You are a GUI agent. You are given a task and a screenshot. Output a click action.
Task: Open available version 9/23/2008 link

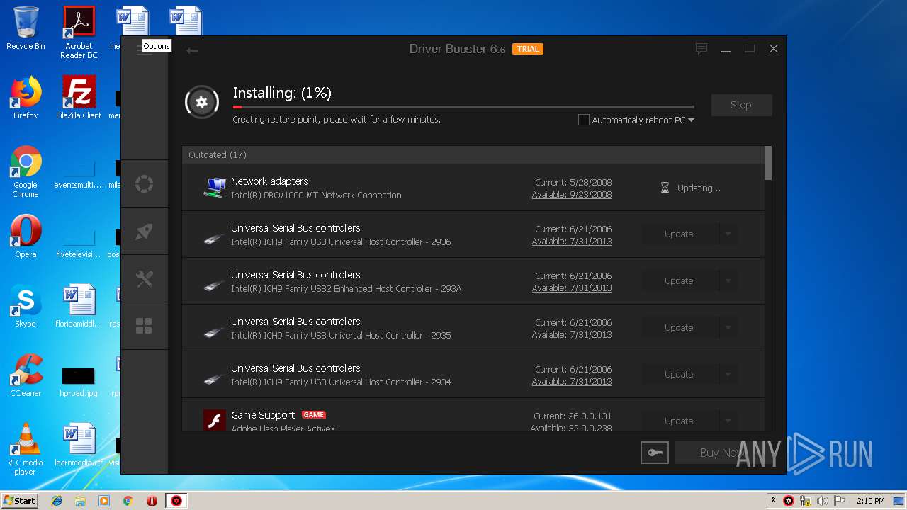coord(572,195)
